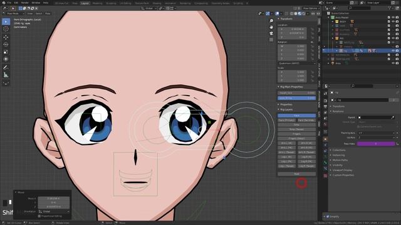Toggle the Torso rig layer button
This screenshot has width=401, height=225.
[296, 125]
